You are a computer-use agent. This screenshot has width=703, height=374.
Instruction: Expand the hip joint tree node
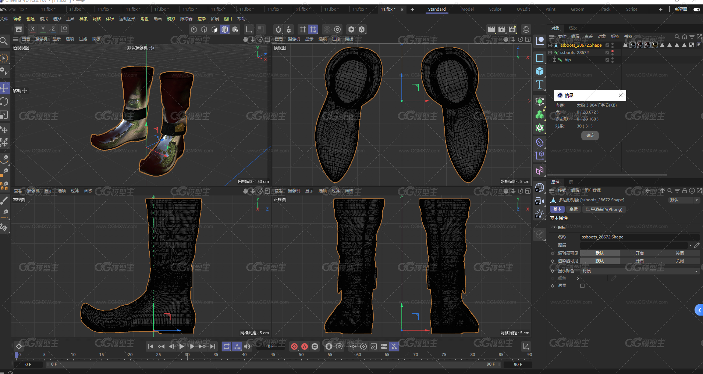coord(554,60)
